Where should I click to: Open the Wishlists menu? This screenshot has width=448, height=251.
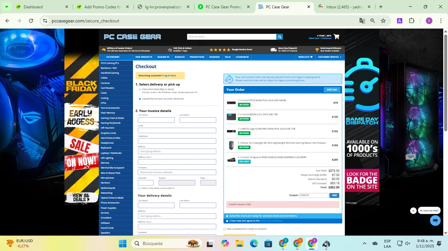tap(305, 57)
